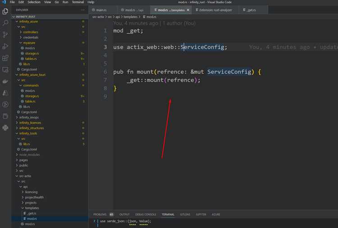Collapse the infinity_azure_tauri folder
The image size is (338, 228).
[17, 74]
